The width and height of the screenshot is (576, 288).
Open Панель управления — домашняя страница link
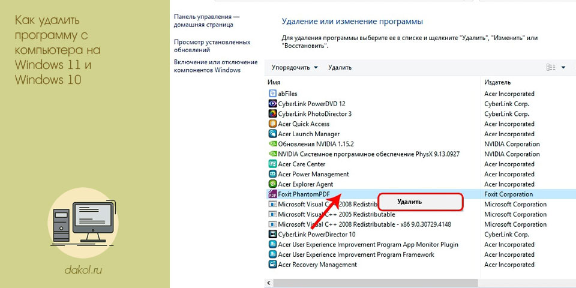coord(206,21)
